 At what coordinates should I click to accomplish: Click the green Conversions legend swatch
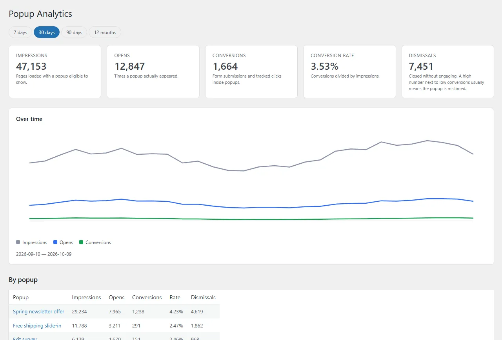coord(81,242)
